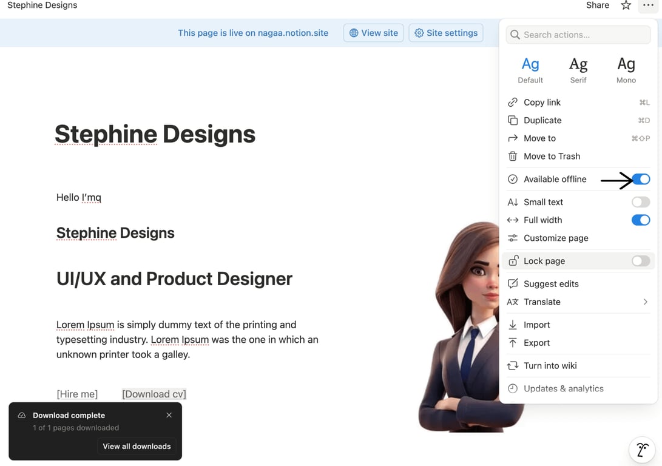Click the Search actions input field
Viewport: 662px width, 466px height.
click(578, 35)
